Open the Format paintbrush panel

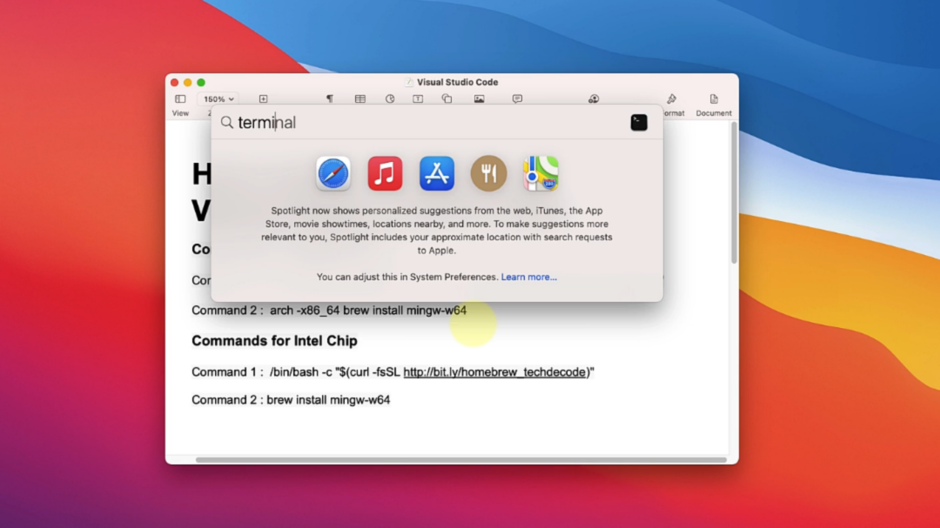click(671, 99)
